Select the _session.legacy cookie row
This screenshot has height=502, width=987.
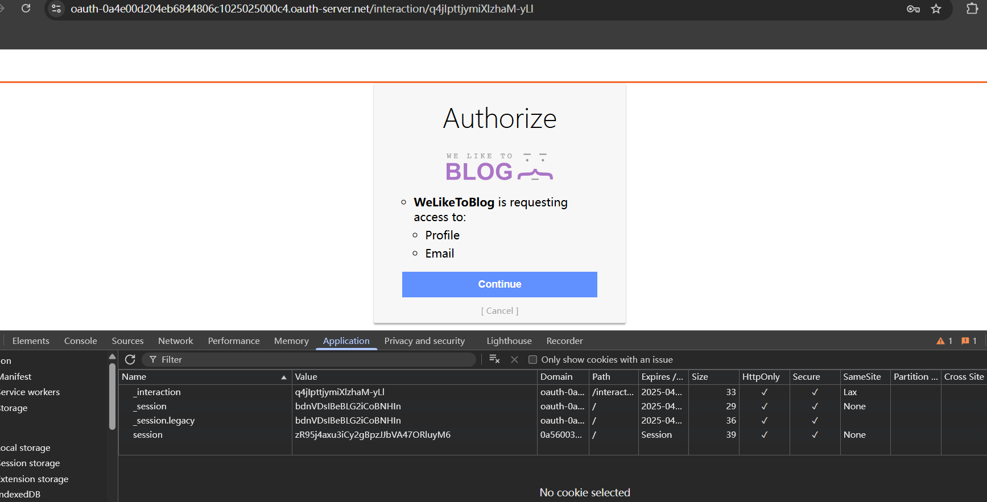[x=552, y=421]
